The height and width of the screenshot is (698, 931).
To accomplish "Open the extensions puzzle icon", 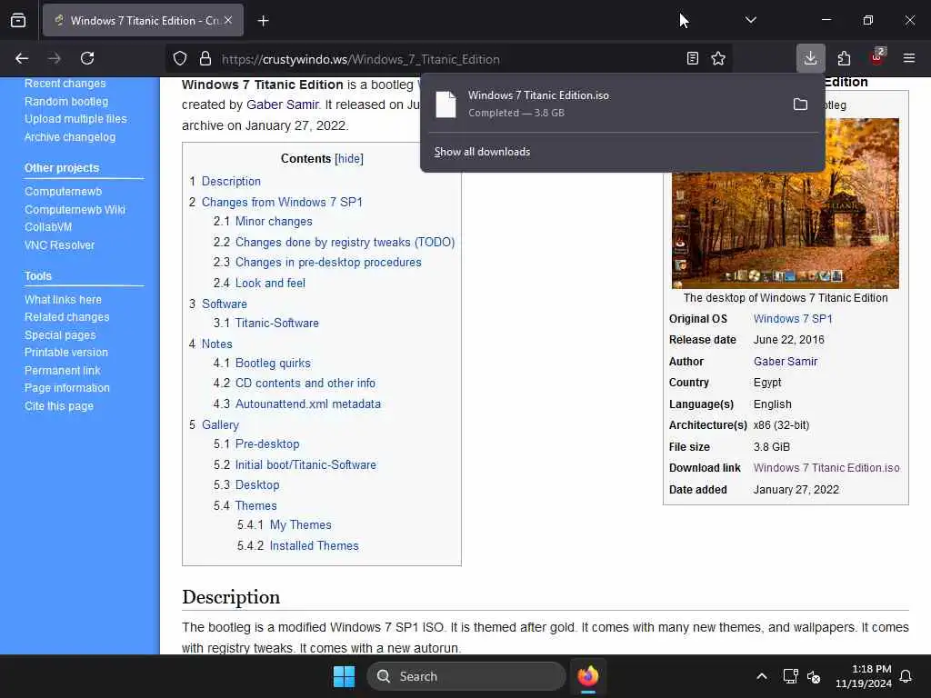I will (x=844, y=58).
